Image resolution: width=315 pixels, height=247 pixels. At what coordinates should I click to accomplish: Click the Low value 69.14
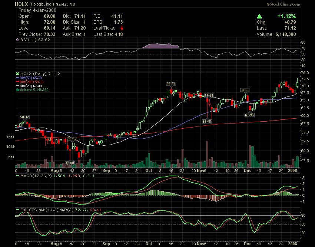tap(50, 28)
